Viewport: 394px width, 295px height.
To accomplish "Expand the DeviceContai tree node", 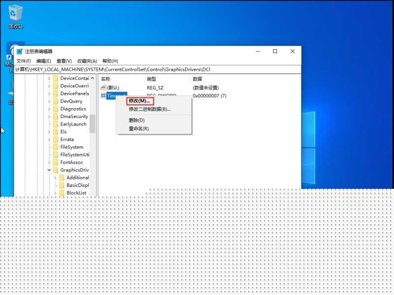I will [x=49, y=79].
